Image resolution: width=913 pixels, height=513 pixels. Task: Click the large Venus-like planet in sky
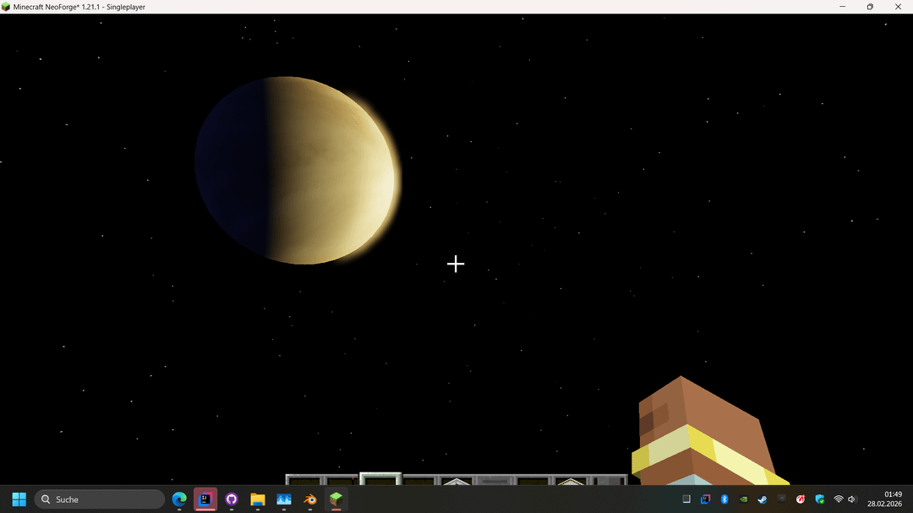(298, 171)
